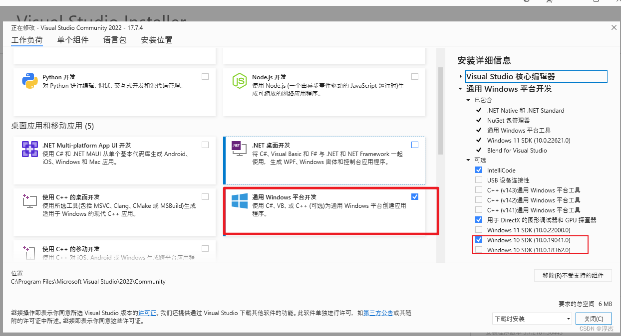The height and width of the screenshot is (336, 621).
Task: Check C++ (v142) 通用 Windows 平台工具
Action: 479,200
